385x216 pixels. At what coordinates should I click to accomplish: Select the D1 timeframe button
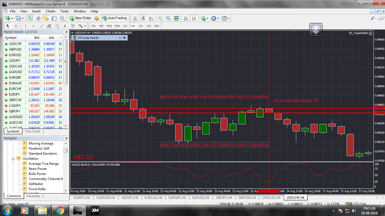(x=141, y=26)
